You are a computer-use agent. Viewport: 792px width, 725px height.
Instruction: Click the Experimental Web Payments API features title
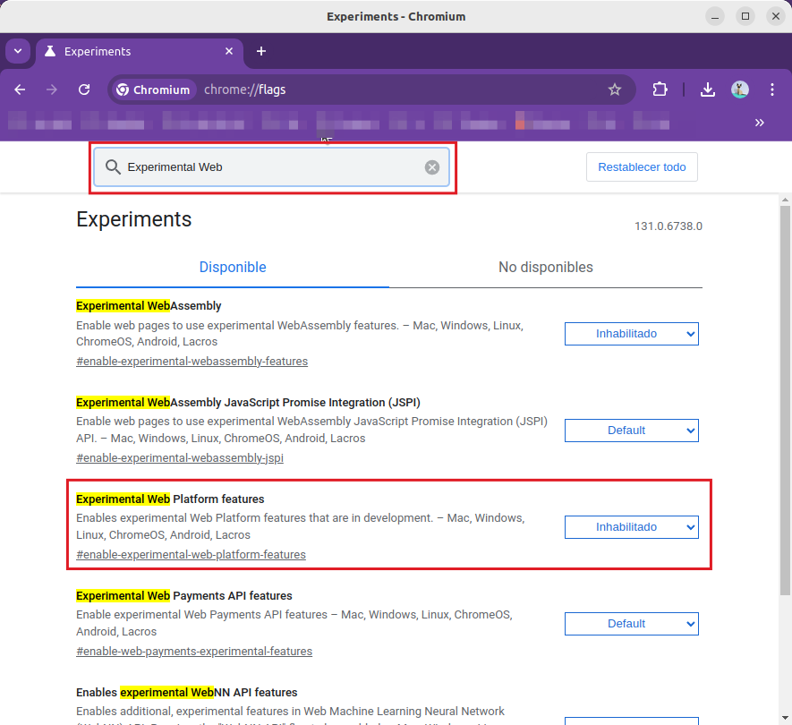coord(183,595)
